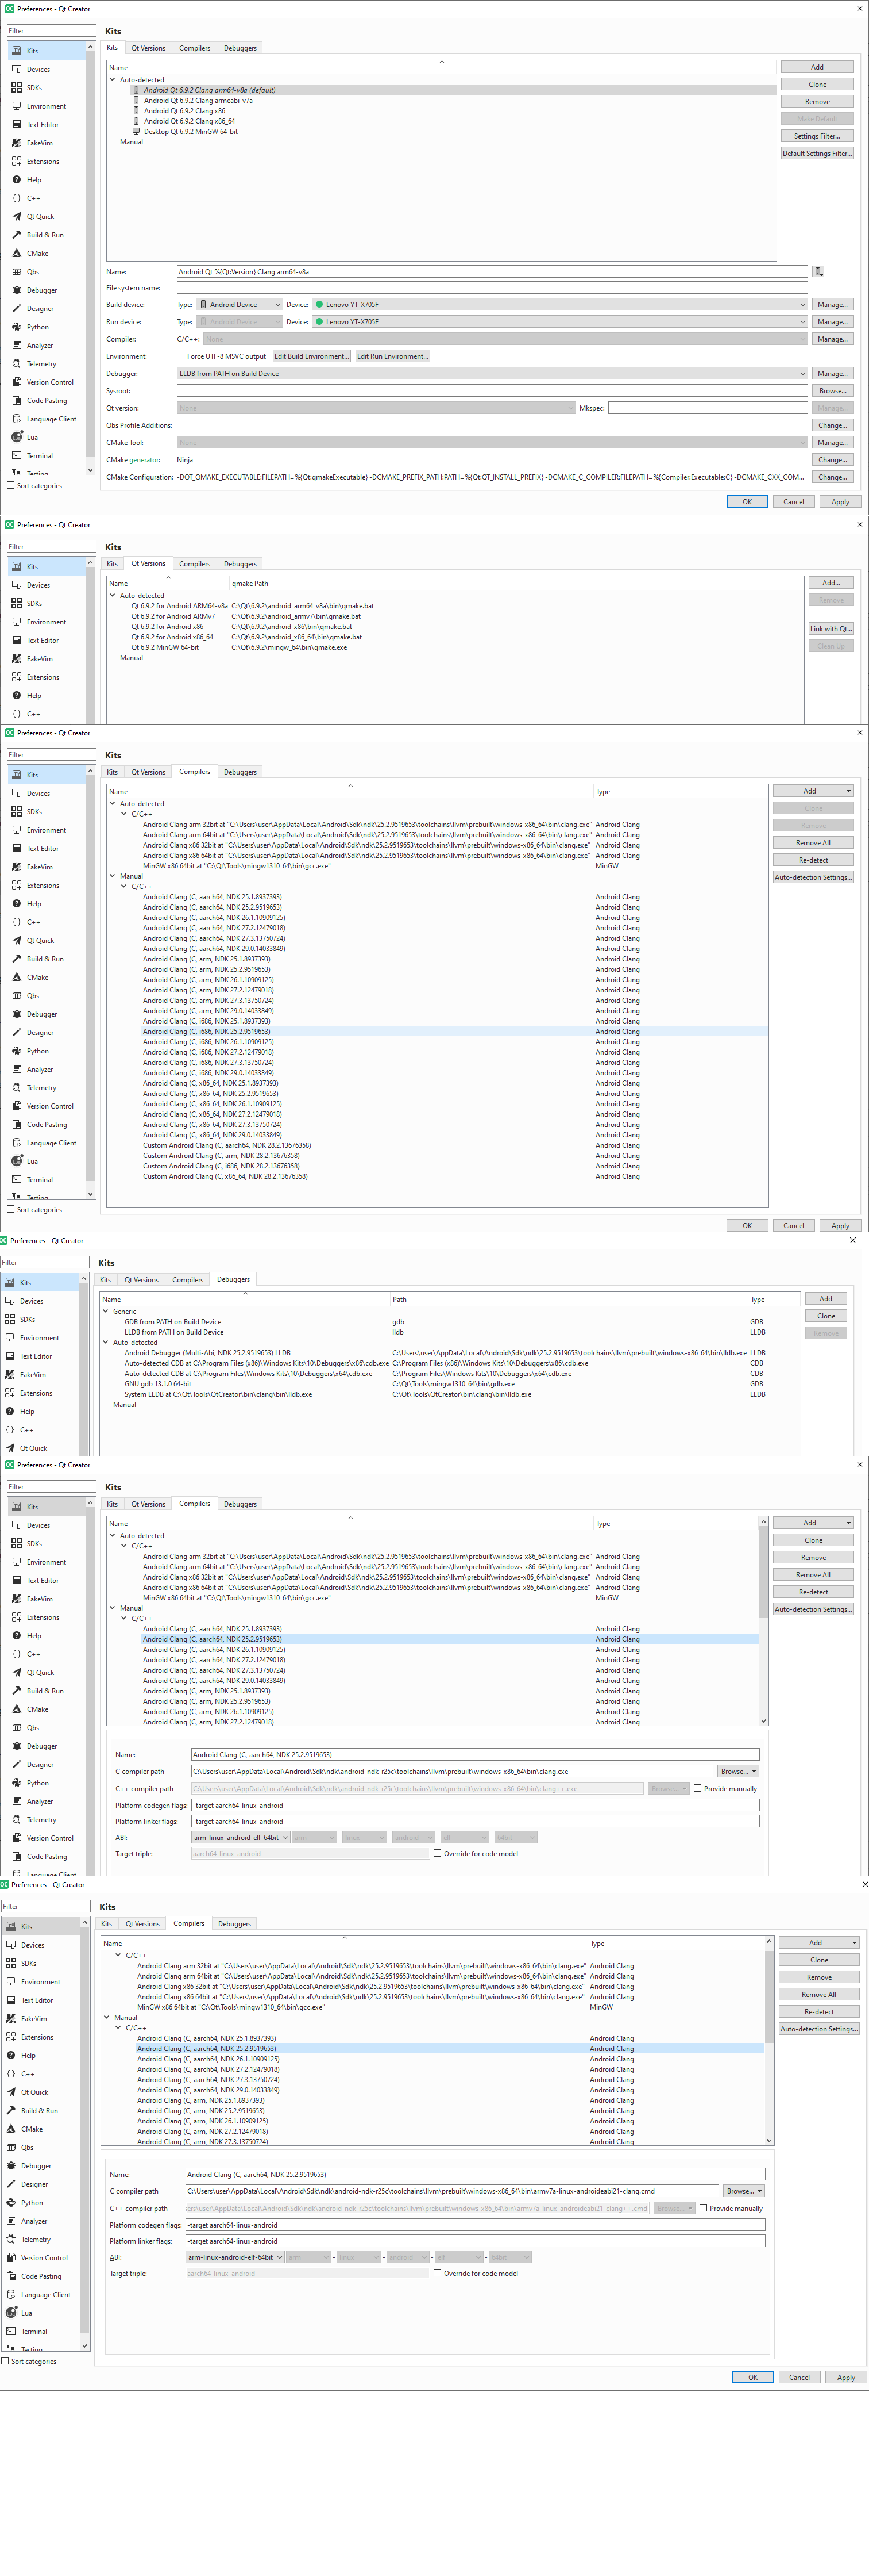The image size is (869, 2576).
Task: Select 'Custom Android Clang (C, aarch64, NDK 28.2.13676358)' row
Action: pyautogui.click(x=227, y=1146)
